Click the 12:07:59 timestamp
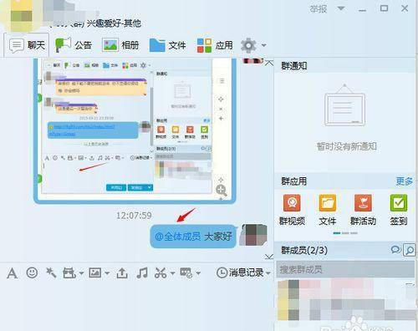Viewport: 418px width, 331px height. point(134,216)
